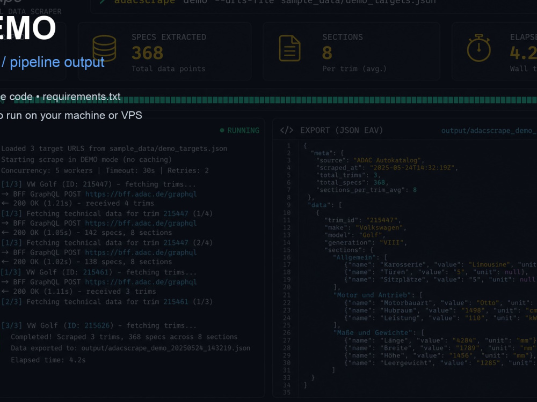Click the "Motor und Antrieb" section key
The width and height of the screenshot is (537, 402).
[372, 295]
